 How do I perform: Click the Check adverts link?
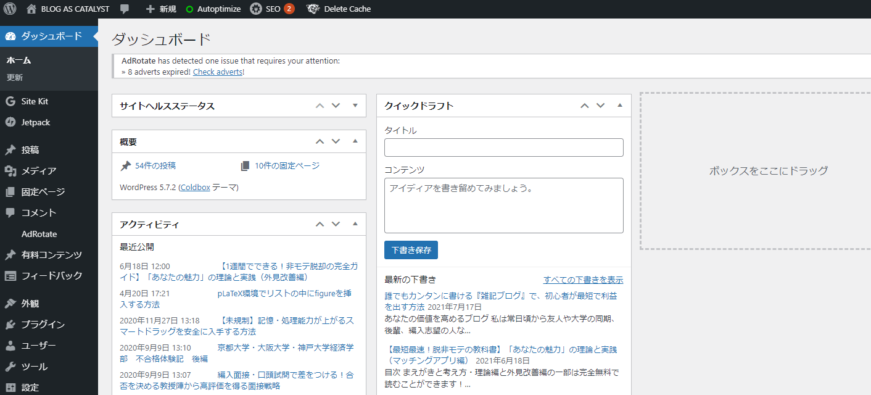217,72
